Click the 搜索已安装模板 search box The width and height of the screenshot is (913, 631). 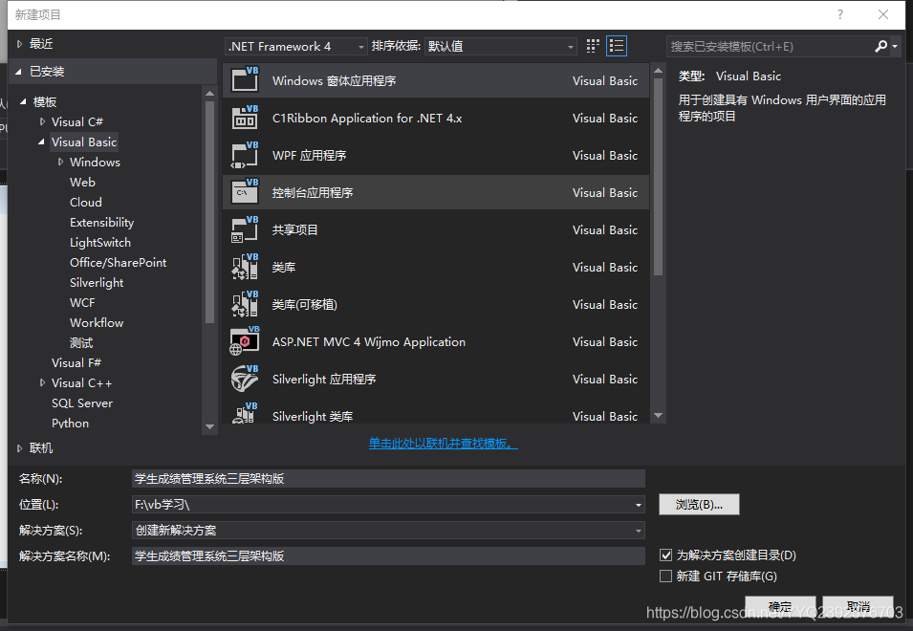pos(769,46)
